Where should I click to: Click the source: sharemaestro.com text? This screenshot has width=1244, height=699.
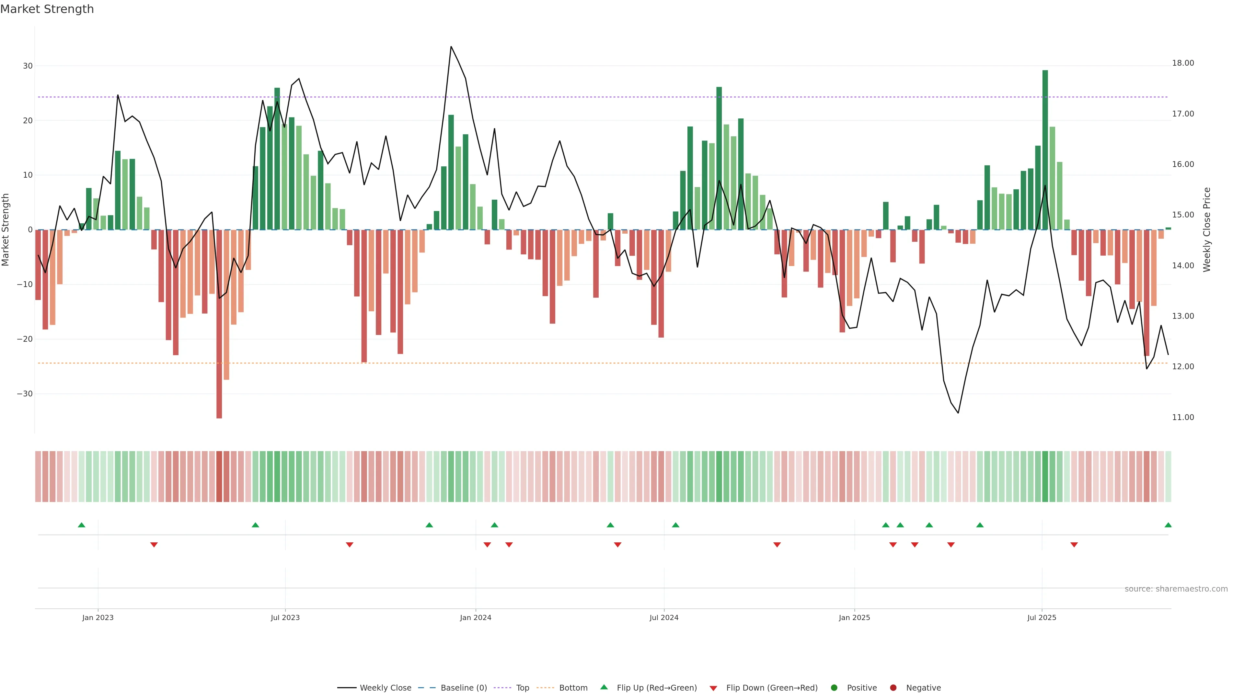tap(1176, 589)
